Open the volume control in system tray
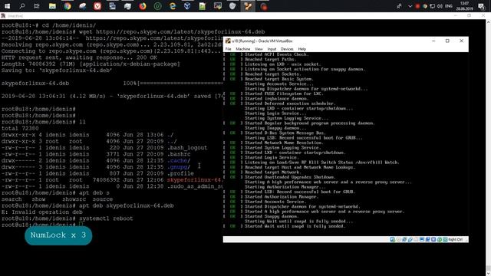The height and width of the screenshot is (276, 491). (440, 6)
